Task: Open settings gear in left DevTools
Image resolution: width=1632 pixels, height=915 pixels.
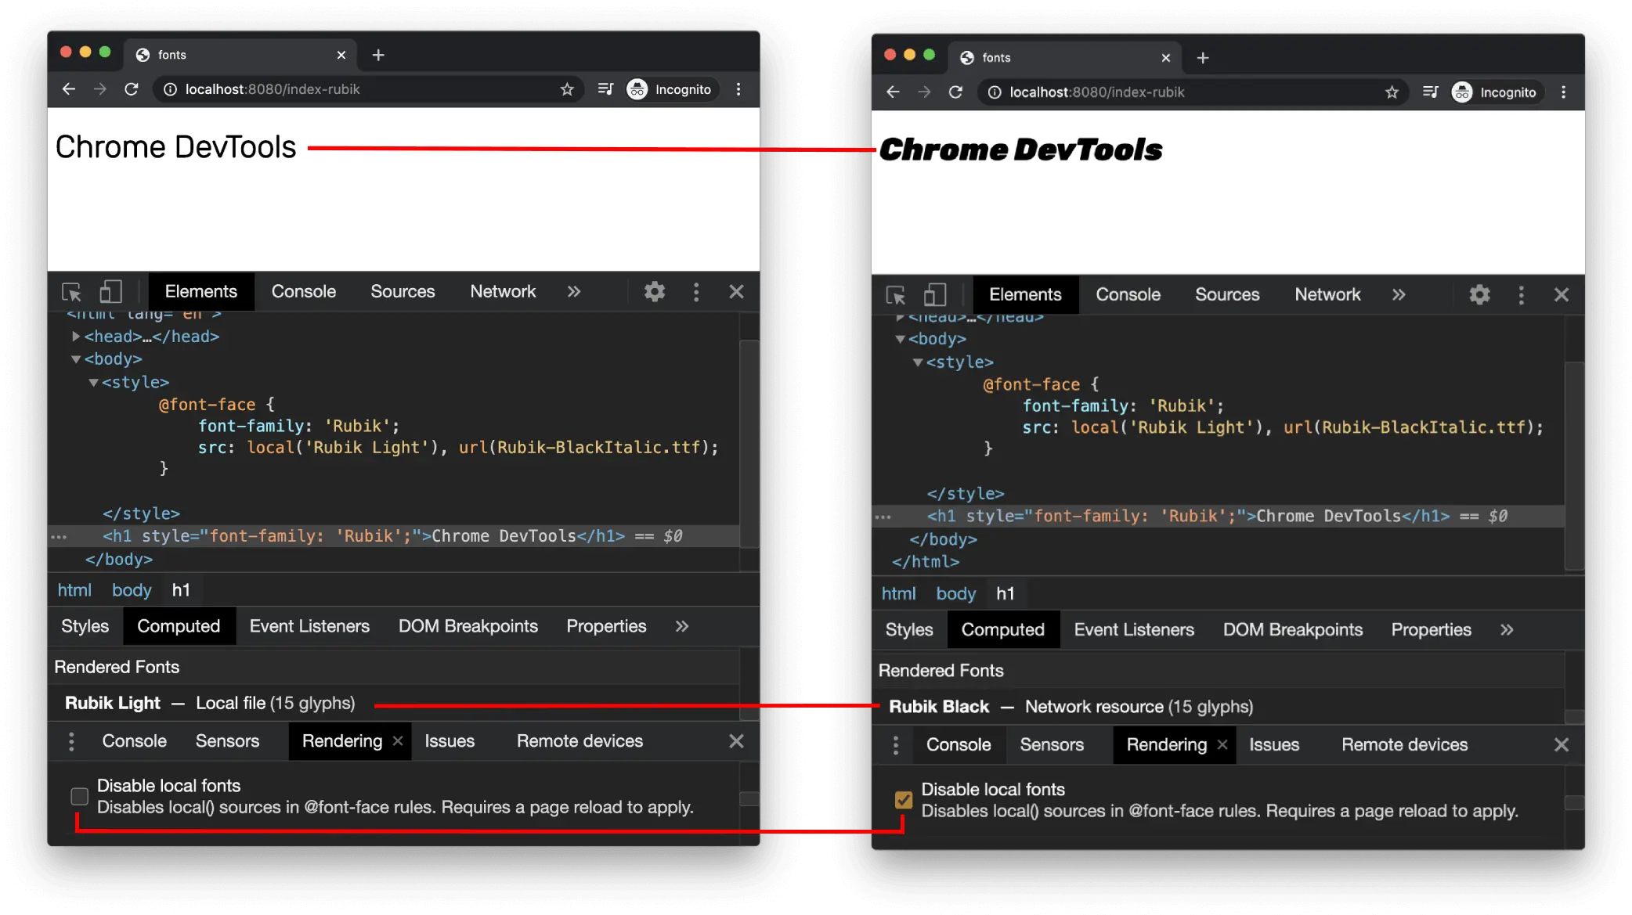Action: (x=655, y=292)
